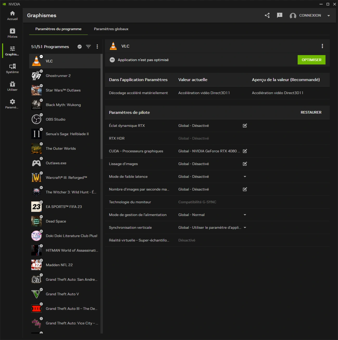Expand the Mode de faible latence dropdown
Image resolution: width=338 pixels, height=340 pixels.
[x=245, y=176]
